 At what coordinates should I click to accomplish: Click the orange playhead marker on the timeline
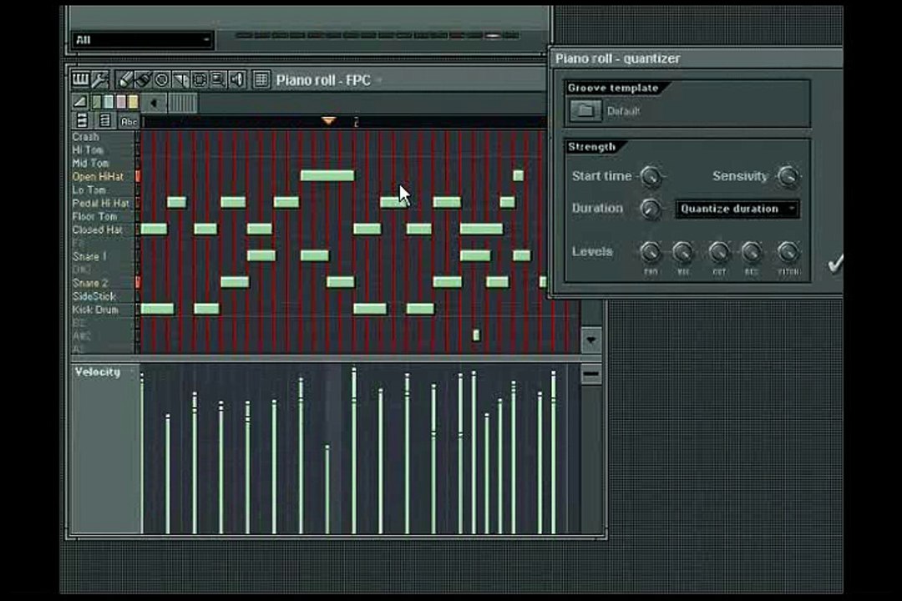328,121
